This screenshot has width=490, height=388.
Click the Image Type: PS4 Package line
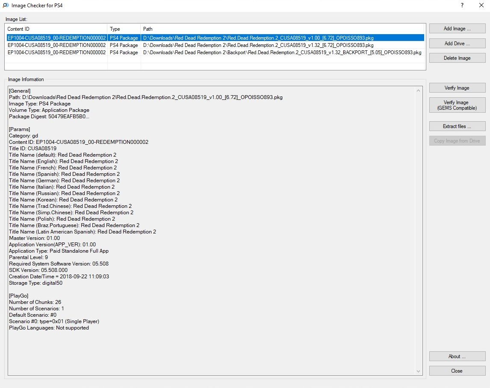(40, 104)
